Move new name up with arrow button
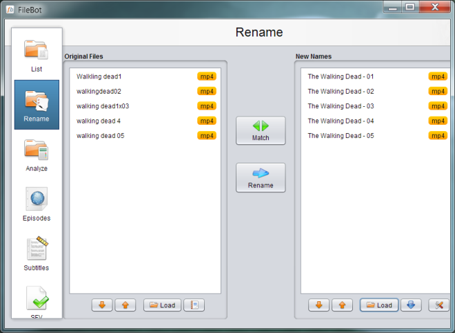Screen dimensions: 455x333 (342, 305)
